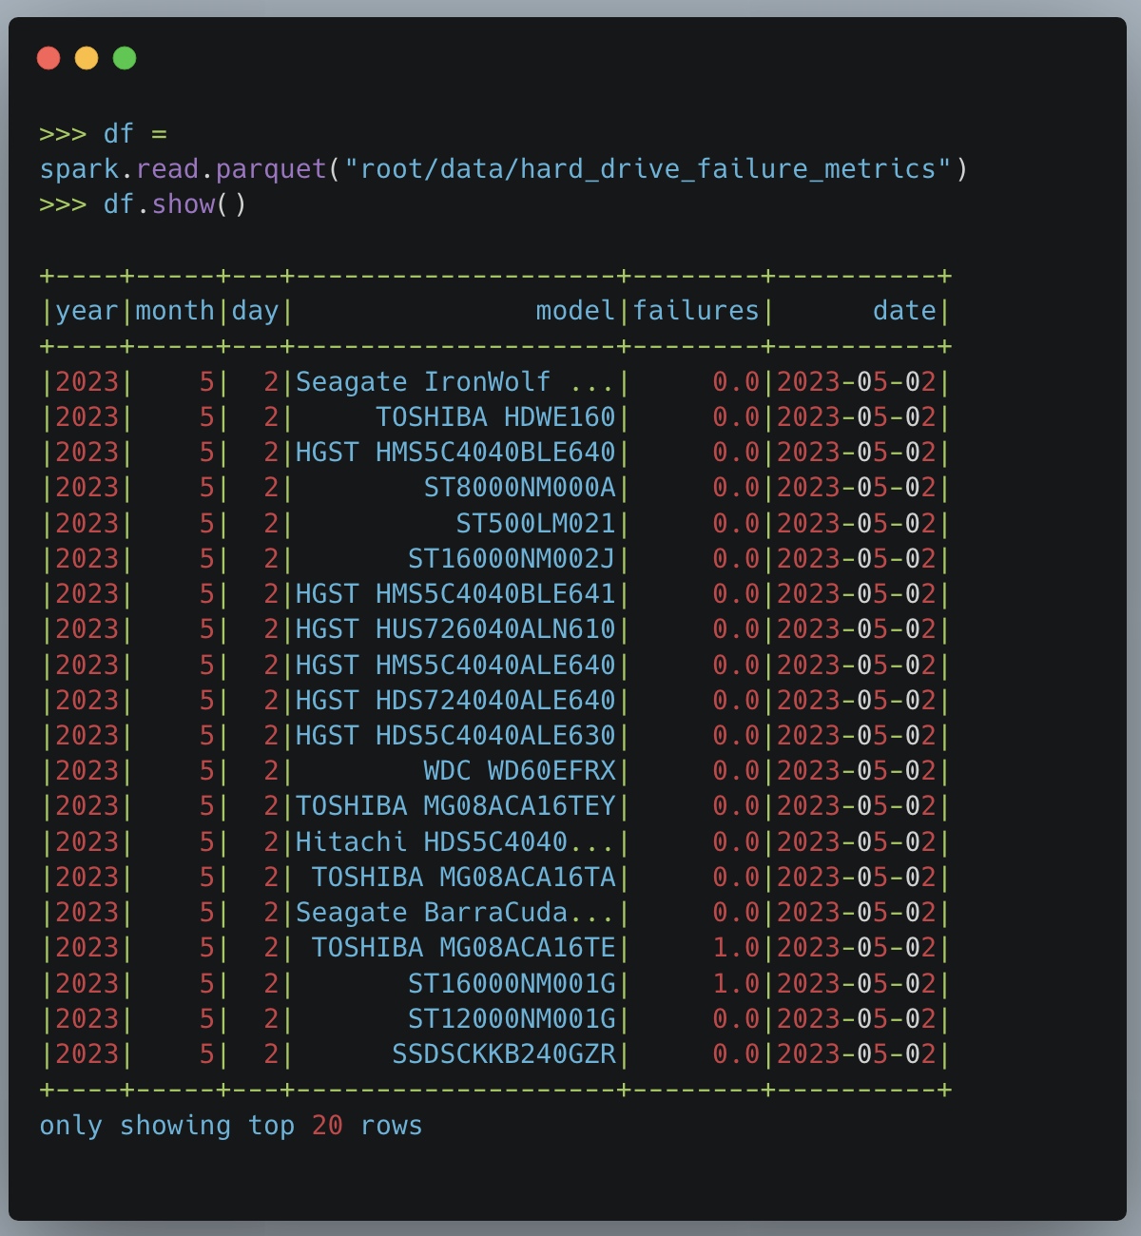
Task: Click the TOSHIBA HDWE160 model name
Action: click(x=495, y=417)
